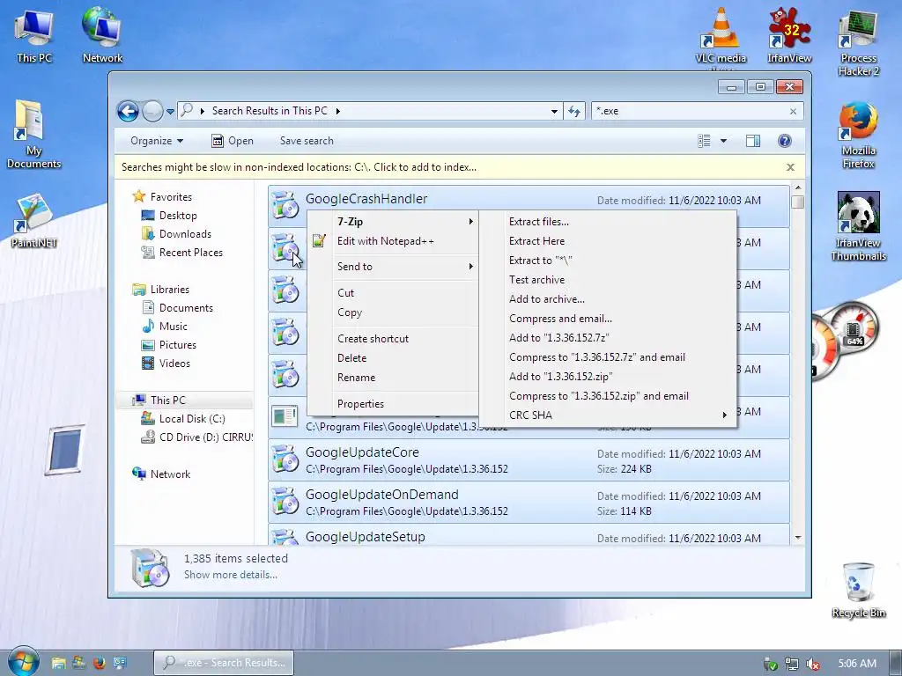Open the view options dropdown arrow
The width and height of the screenshot is (902, 676).
tap(724, 141)
